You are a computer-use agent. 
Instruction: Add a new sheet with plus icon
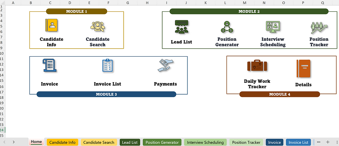pyautogui.click(x=328, y=142)
